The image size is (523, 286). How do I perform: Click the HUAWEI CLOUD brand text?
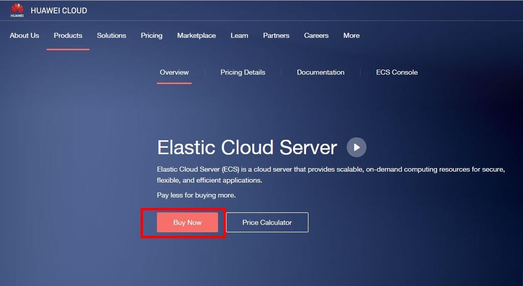(x=59, y=10)
